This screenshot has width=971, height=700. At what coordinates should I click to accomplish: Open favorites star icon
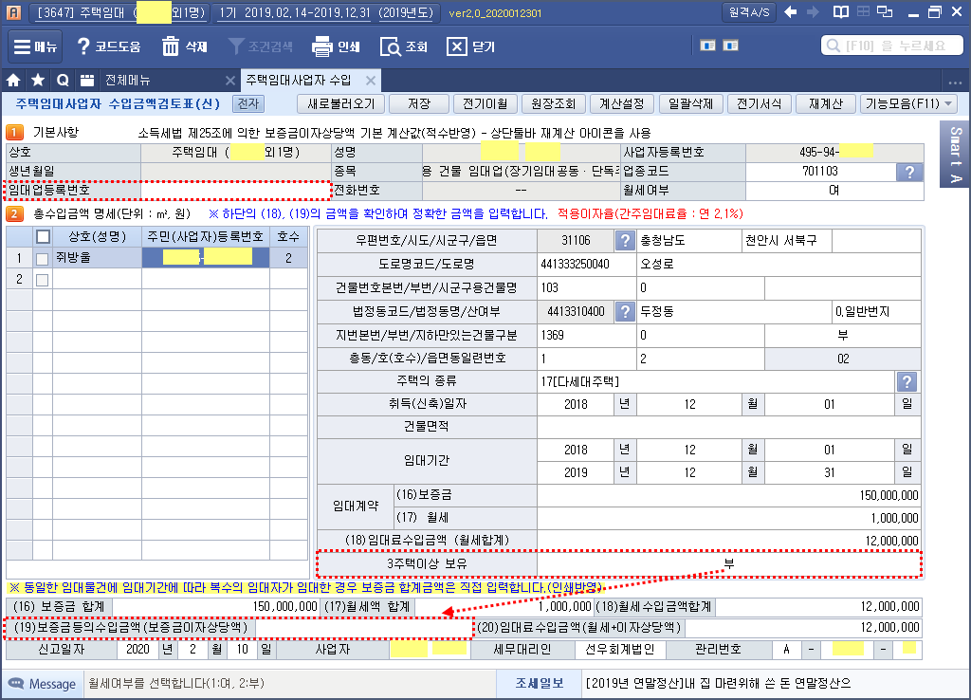pos(38,80)
